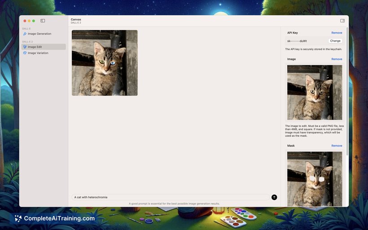This screenshot has height=230, width=368.
Task: Switch to Image Variation in the sidebar
Action: point(44,53)
